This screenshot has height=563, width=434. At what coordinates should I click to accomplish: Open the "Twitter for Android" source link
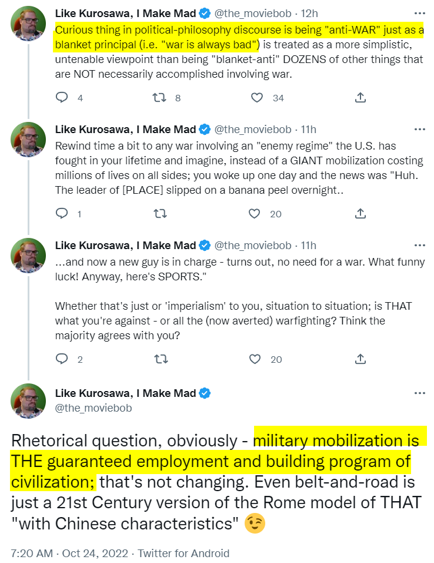[x=183, y=553]
